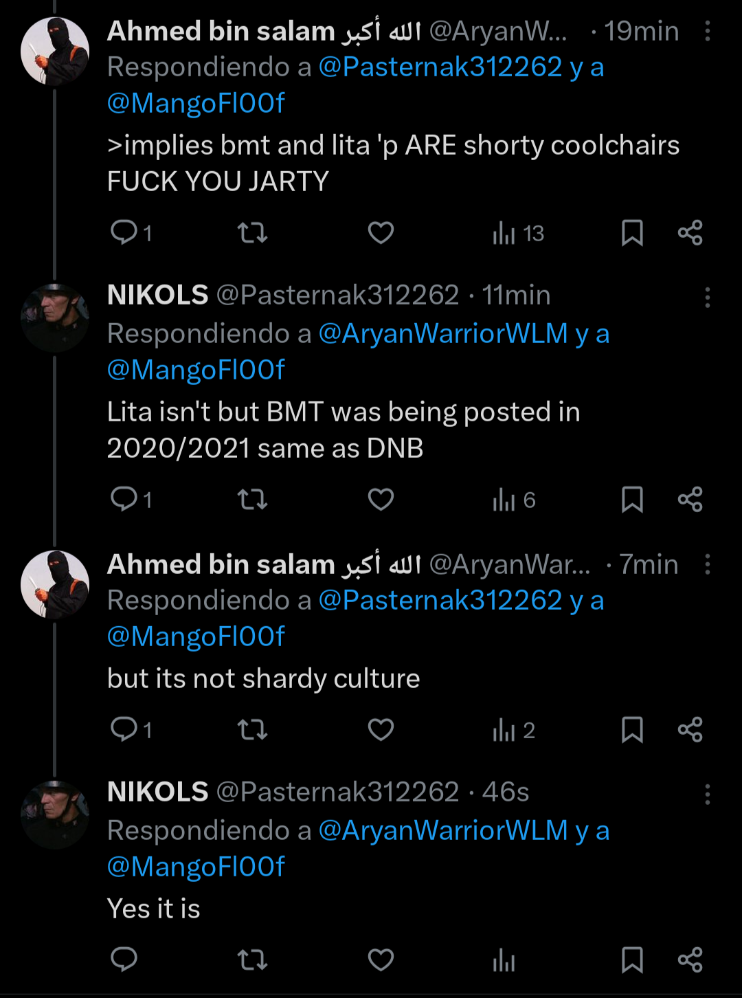View analytics showing 13 views

[x=517, y=234]
